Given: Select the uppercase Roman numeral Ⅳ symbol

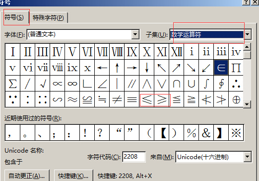Looking at the screenshot, I should click(58, 52).
